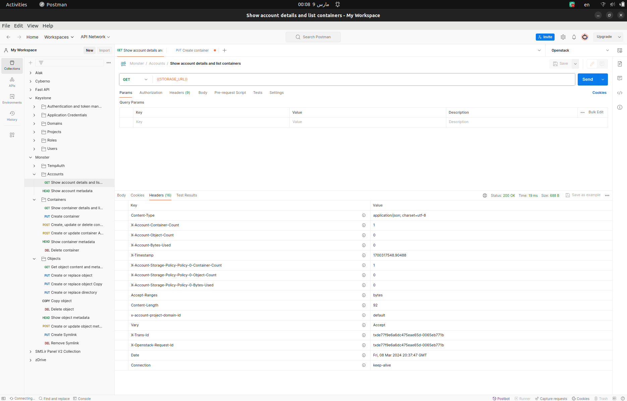Click the query params Key field
The height and width of the screenshot is (401, 627).
(x=211, y=122)
